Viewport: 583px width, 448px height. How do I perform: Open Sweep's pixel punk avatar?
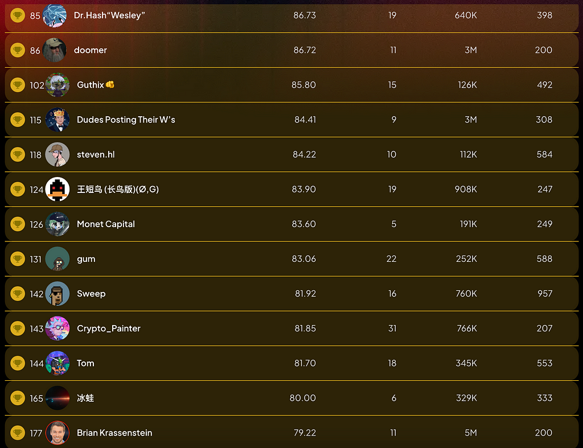coord(58,294)
